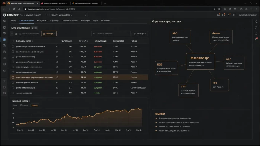Star the keyword сервис маховиков
The width and height of the screenshot is (260, 146).
[57, 93]
